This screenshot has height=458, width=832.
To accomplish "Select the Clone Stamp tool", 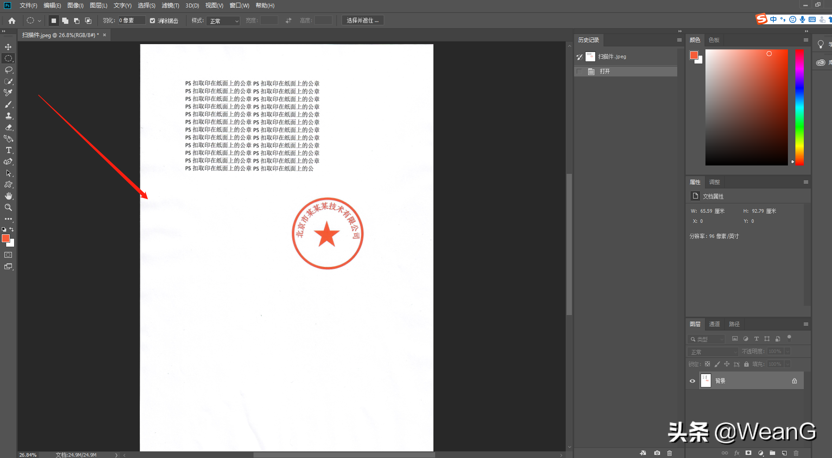I will pyautogui.click(x=8, y=116).
